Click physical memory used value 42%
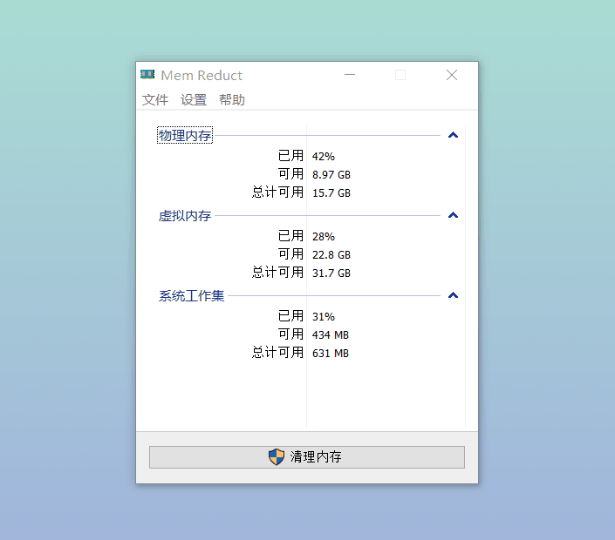The width and height of the screenshot is (615, 540). pyautogui.click(x=323, y=157)
